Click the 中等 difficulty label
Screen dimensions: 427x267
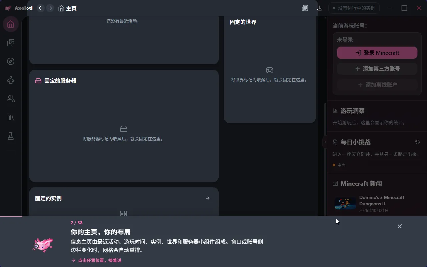coord(341,165)
